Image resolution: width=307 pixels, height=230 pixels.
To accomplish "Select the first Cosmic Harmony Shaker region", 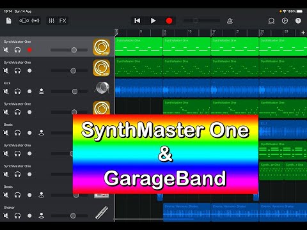I will 187,212.
